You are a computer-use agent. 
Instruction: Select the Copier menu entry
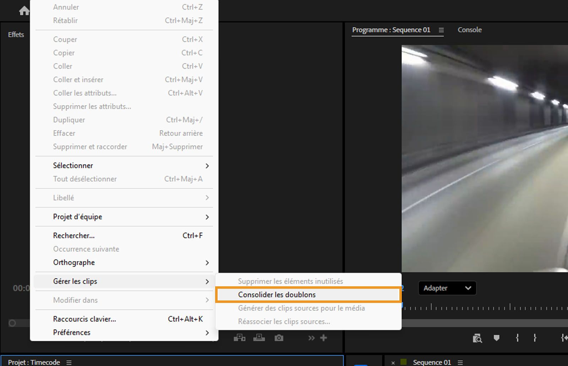pyautogui.click(x=124, y=53)
